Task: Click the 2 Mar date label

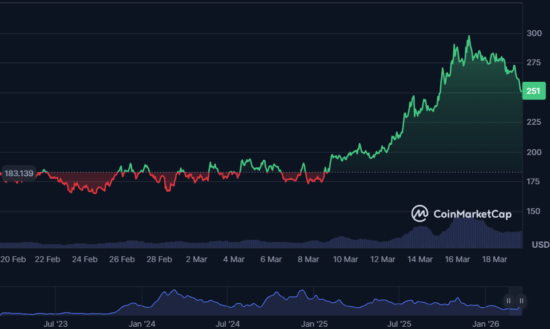Action: click(196, 259)
